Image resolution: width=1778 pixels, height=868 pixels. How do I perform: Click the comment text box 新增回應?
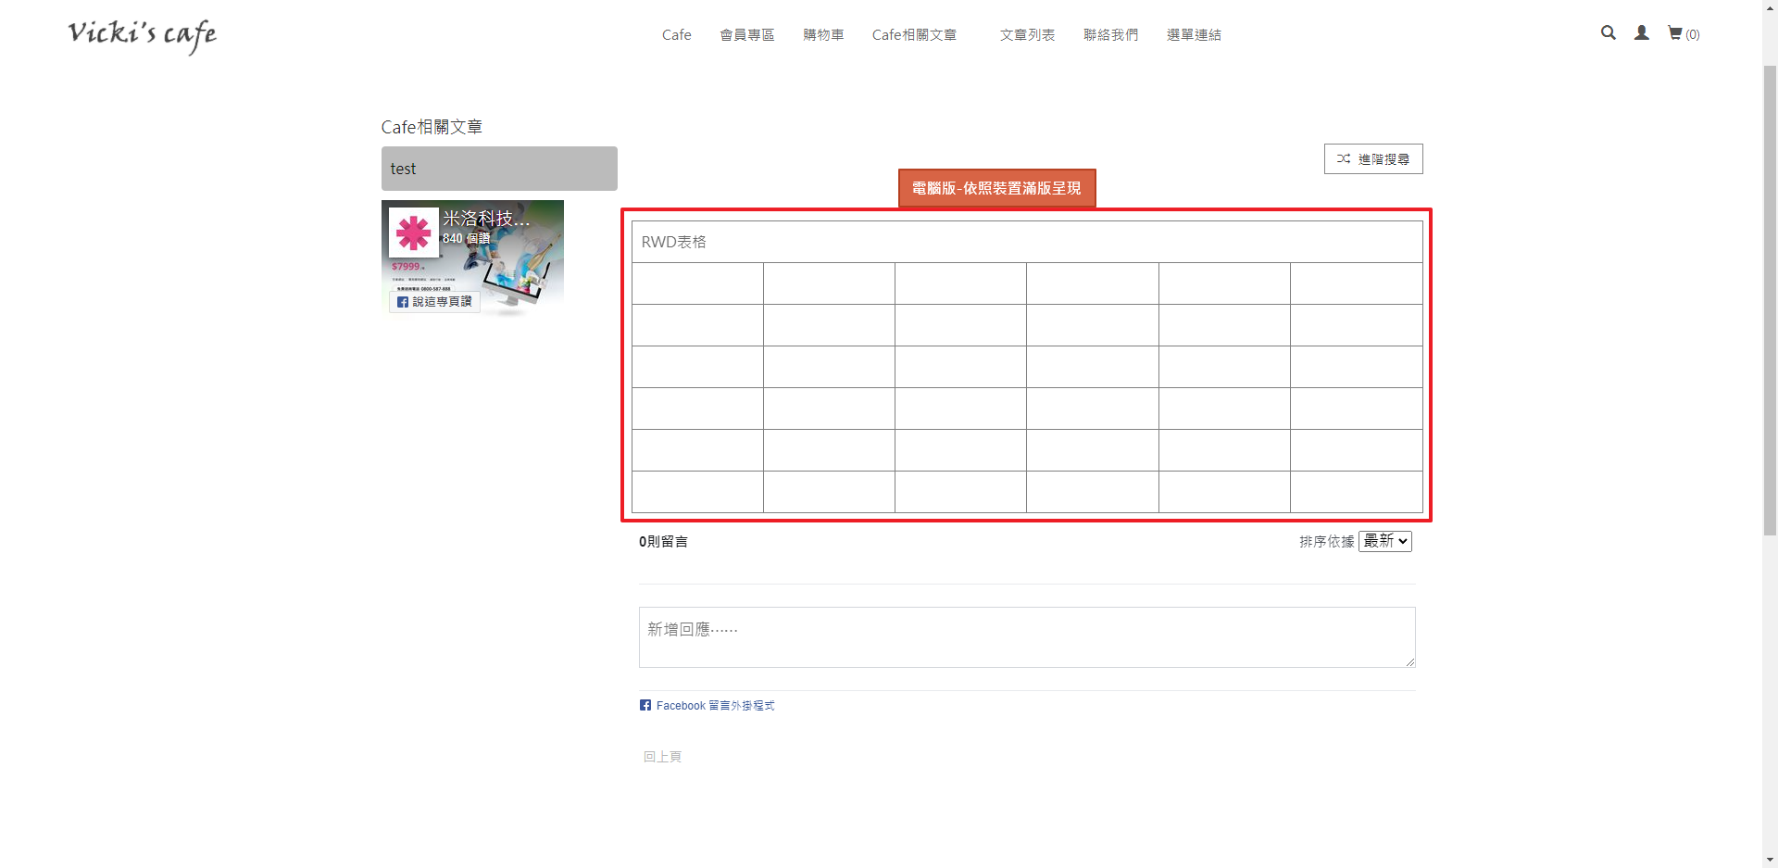1026,637
